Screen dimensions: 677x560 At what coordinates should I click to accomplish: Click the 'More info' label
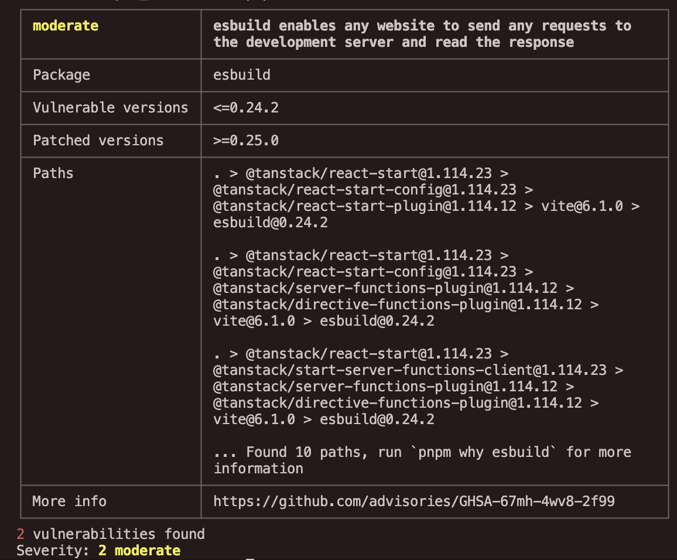pos(70,501)
